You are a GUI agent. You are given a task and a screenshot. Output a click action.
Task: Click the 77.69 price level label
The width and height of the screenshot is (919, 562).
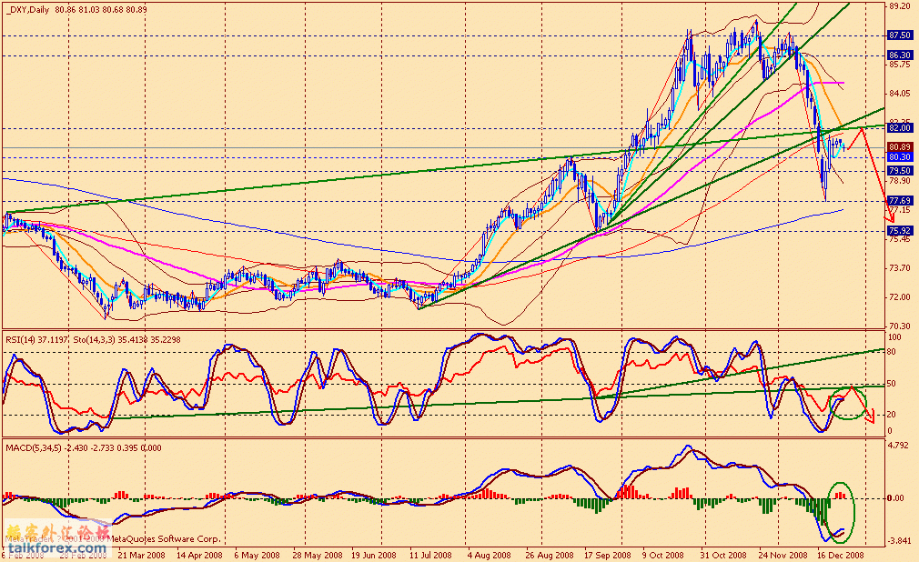click(899, 200)
